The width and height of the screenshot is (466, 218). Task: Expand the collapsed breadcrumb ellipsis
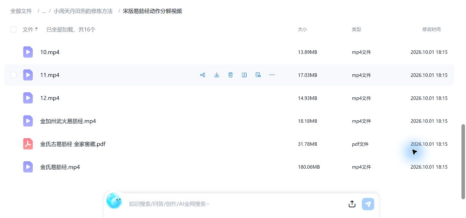tap(44, 11)
